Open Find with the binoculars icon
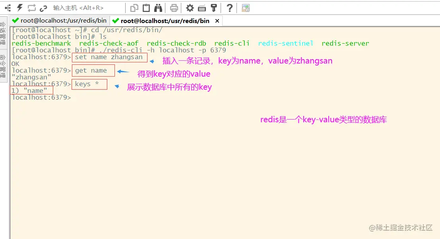The height and width of the screenshot is (239, 440). tap(158, 8)
